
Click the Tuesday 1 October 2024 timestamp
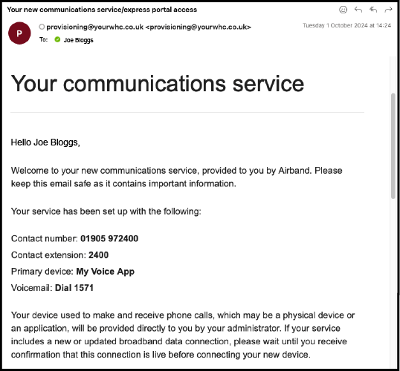(x=346, y=25)
